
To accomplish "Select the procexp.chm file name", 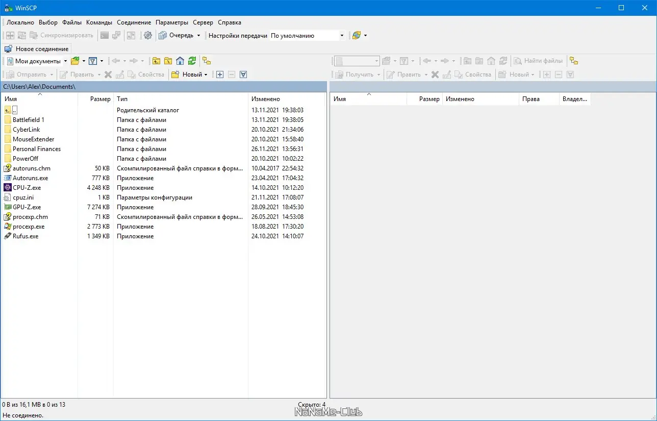I will (30, 217).
